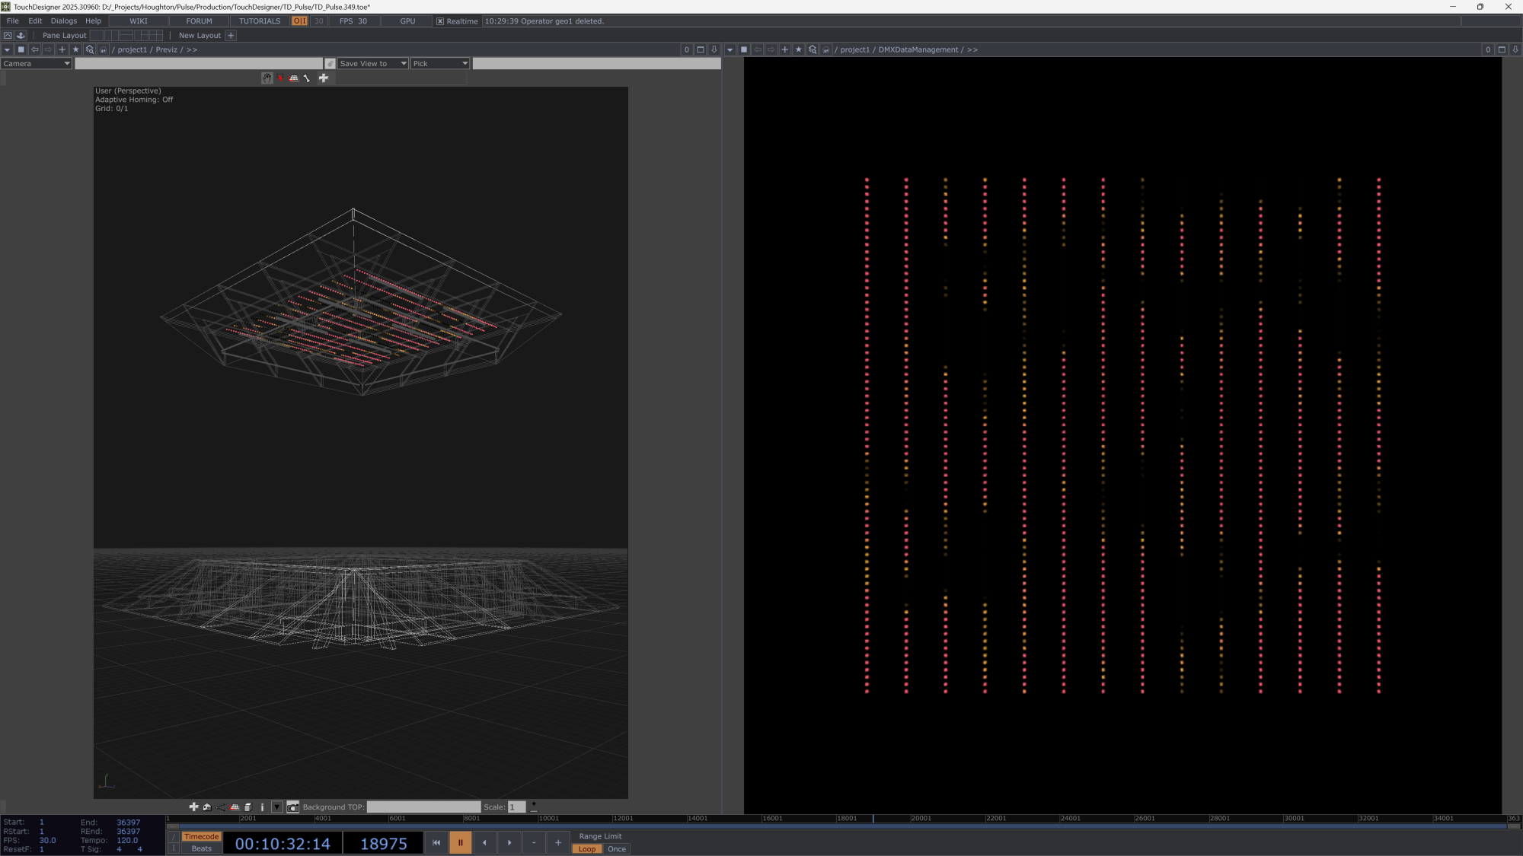Viewport: 1523px width, 856px height.
Task: Click the TUTORIALS button
Action: pyautogui.click(x=260, y=21)
